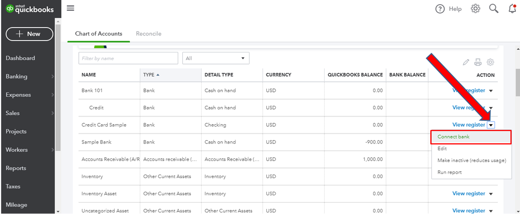Expand the Banking submenu chevron
This screenshot has width=520, height=214.
[x=53, y=77]
